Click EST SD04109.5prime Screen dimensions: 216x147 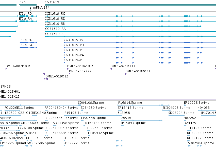[x=91, y=103]
